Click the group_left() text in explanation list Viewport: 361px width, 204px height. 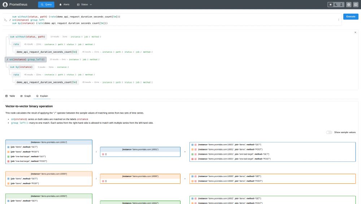[x=19, y=123]
